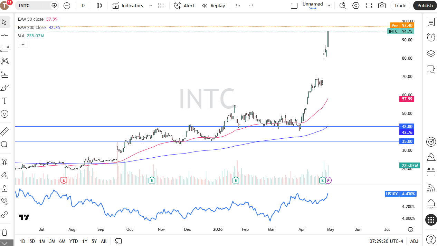Toggle the ADJ adjustment setting
Screen dimensions: 437x246
pos(414,241)
